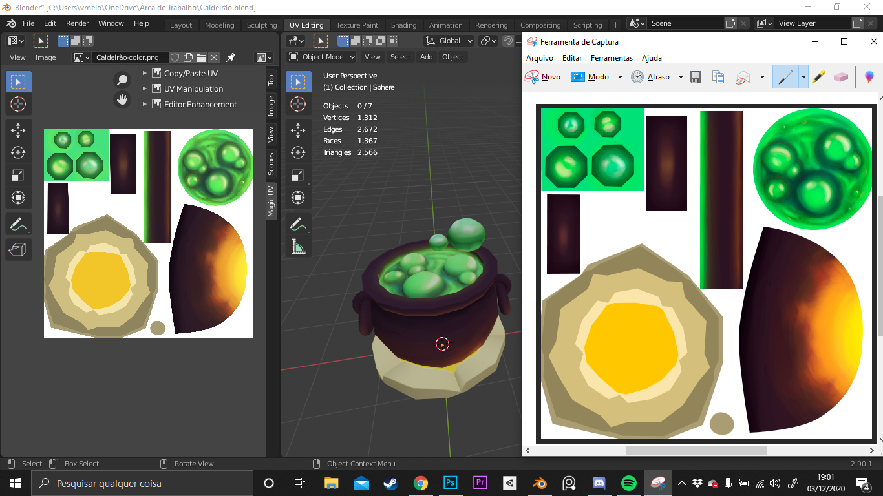The height and width of the screenshot is (496, 883).
Task: Click the pin image icon in UV editor
Action: 231,57
